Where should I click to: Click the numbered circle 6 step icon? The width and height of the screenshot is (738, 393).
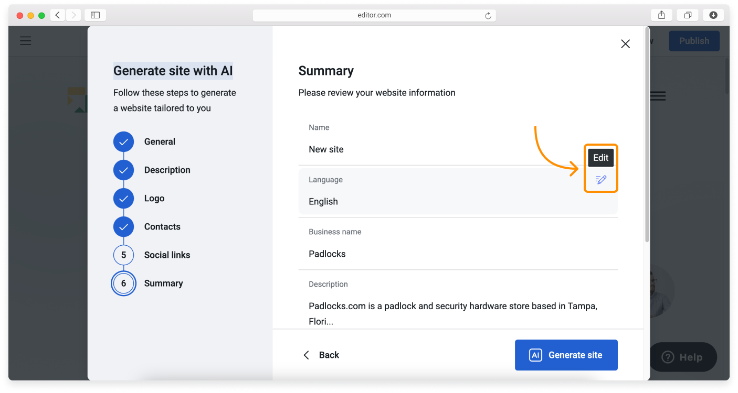click(124, 283)
